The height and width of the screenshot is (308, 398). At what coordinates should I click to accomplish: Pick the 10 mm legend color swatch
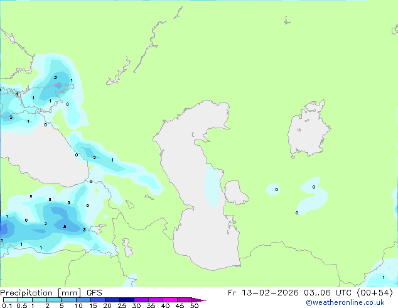[x=83, y=300]
